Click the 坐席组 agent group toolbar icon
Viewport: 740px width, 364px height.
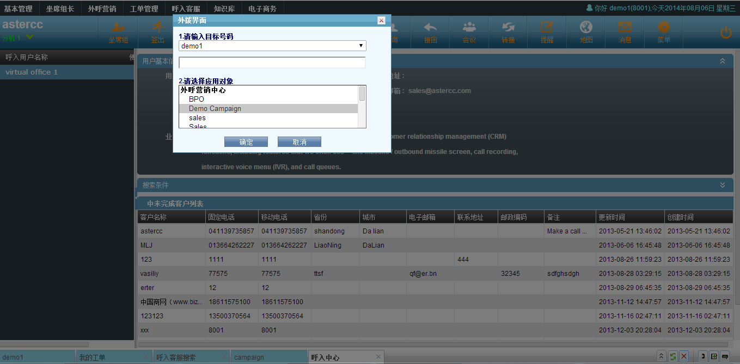[118, 32]
